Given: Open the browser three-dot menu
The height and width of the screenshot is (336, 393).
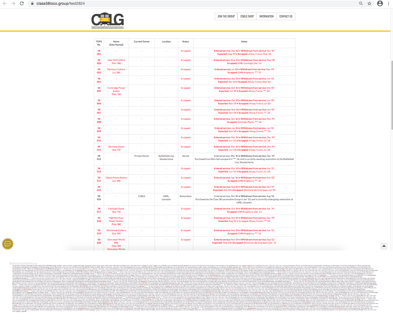Looking at the screenshot, I should point(389,3).
